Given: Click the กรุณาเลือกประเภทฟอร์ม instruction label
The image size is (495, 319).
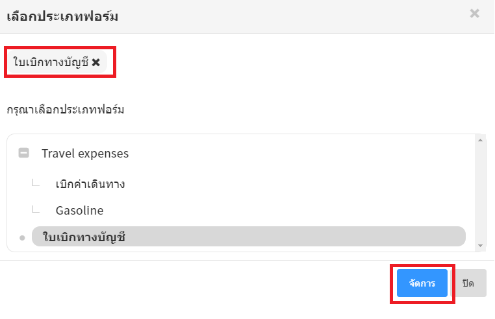Looking at the screenshot, I should pyautogui.click(x=66, y=109).
